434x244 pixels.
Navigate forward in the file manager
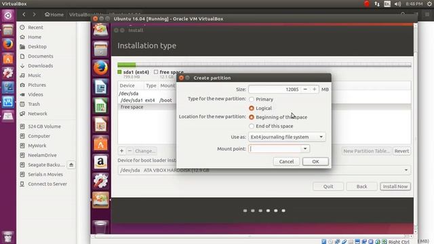34,14
